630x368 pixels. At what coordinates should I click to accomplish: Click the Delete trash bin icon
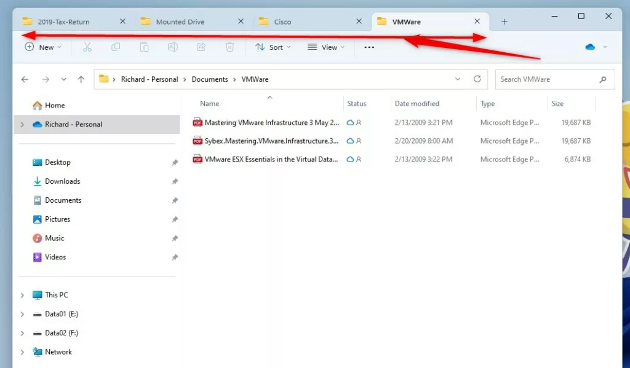pyautogui.click(x=229, y=47)
